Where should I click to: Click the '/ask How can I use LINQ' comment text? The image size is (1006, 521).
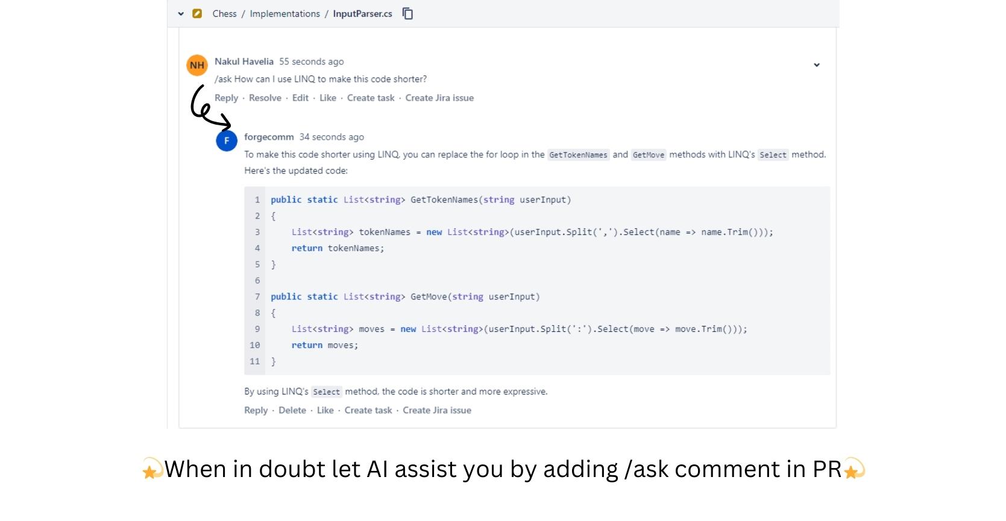[x=321, y=79]
